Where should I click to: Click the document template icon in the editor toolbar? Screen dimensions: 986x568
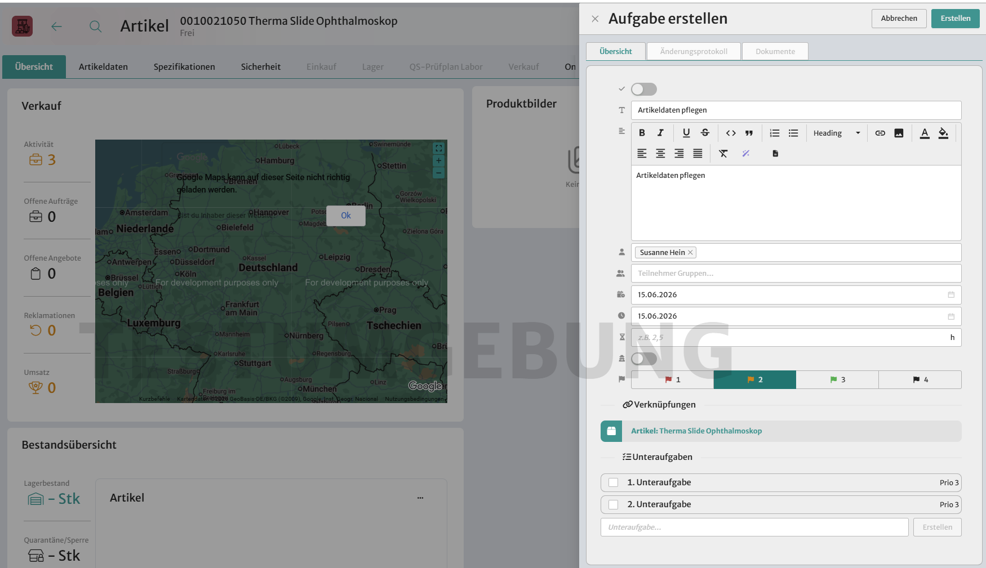(x=775, y=153)
